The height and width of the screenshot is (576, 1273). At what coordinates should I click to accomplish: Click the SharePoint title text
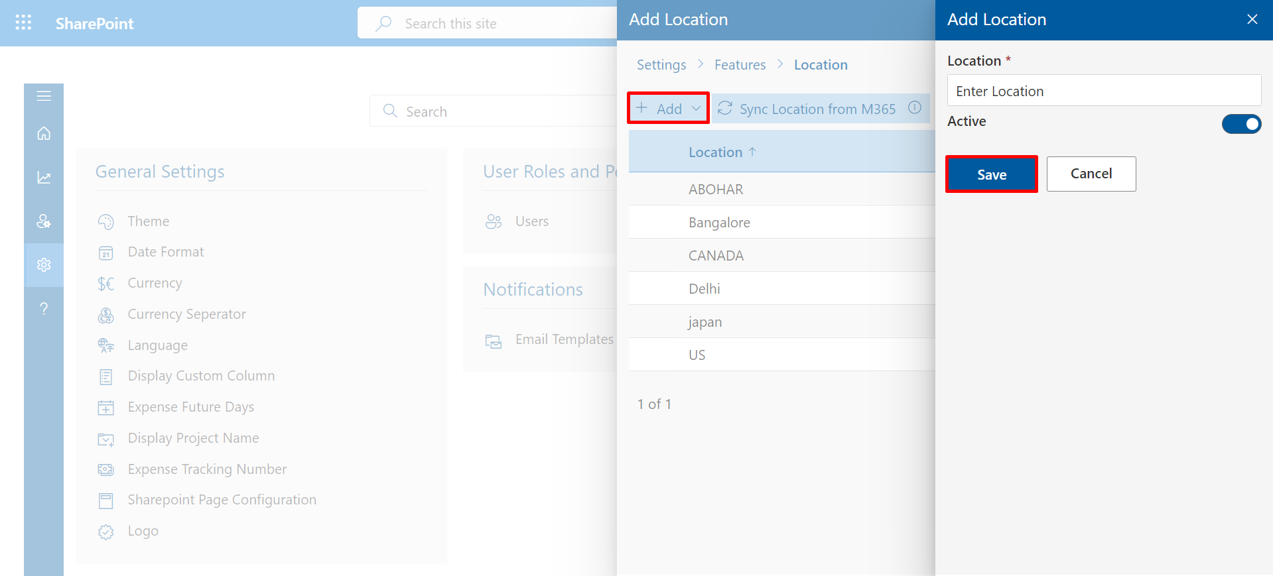point(94,23)
